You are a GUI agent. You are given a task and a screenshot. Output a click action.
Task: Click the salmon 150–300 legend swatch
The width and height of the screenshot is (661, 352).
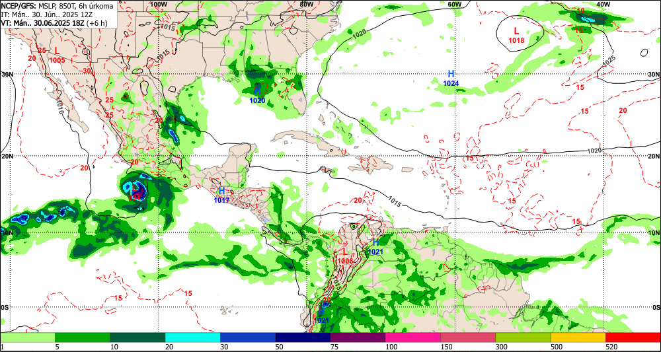[x=468, y=337]
